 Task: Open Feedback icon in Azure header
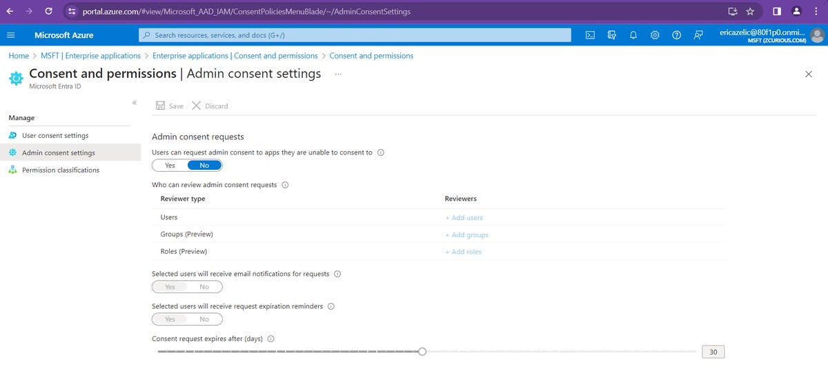click(x=698, y=35)
